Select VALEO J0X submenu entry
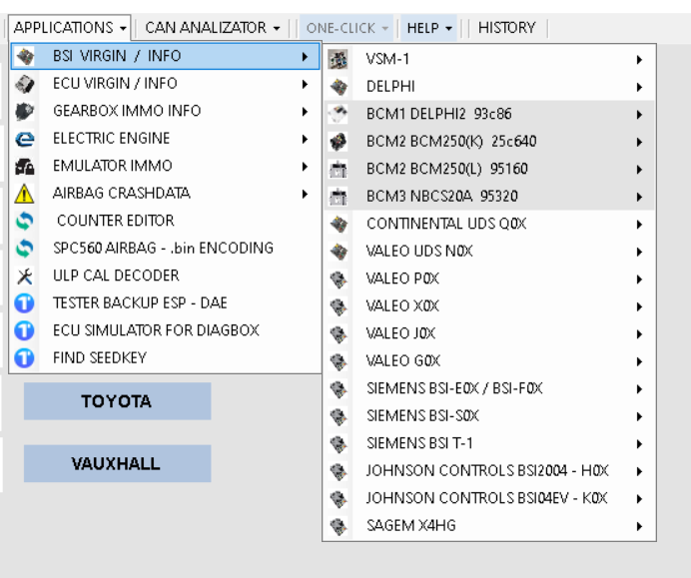 (x=489, y=333)
